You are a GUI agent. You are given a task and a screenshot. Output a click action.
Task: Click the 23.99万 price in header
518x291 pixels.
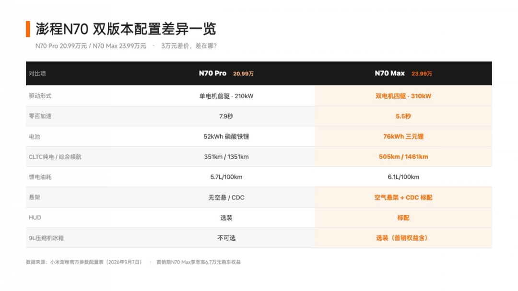(x=422, y=74)
